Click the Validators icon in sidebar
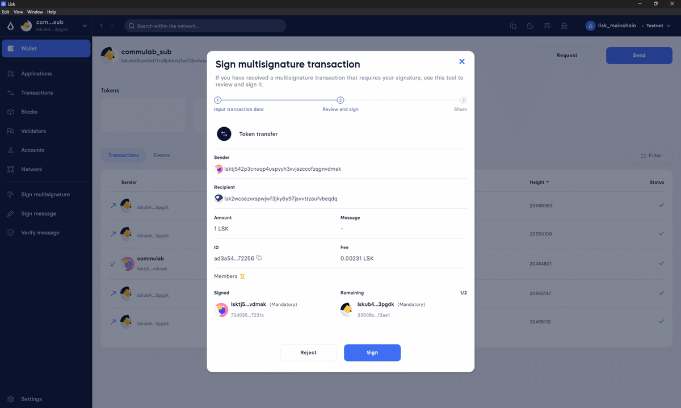The height and width of the screenshot is (408, 681). (10, 131)
